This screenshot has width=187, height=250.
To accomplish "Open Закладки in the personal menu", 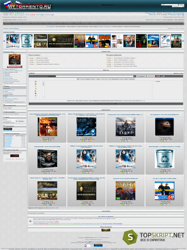I will coord(7,74).
